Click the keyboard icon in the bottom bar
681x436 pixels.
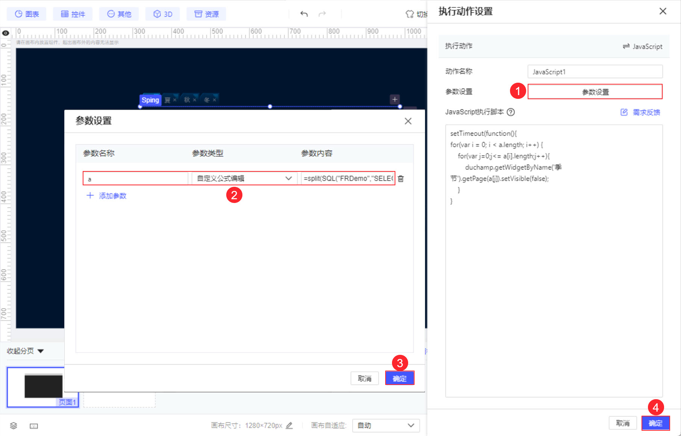(34, 426)
